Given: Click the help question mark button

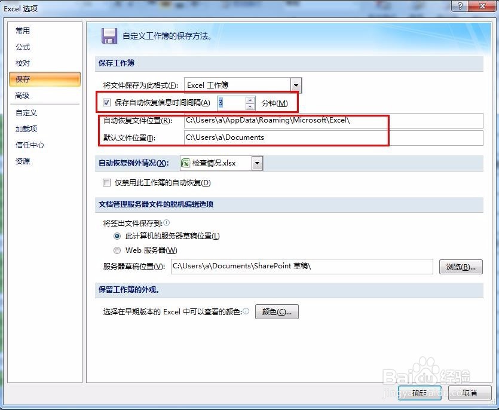Looking at the screenshot, I should tap(460, 6).
